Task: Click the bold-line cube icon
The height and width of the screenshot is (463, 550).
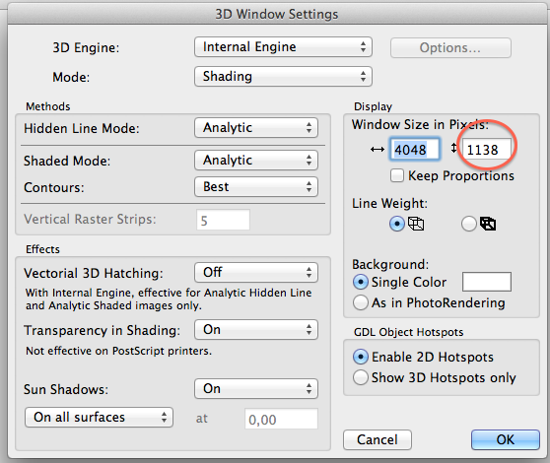Action: pos(488,224)
